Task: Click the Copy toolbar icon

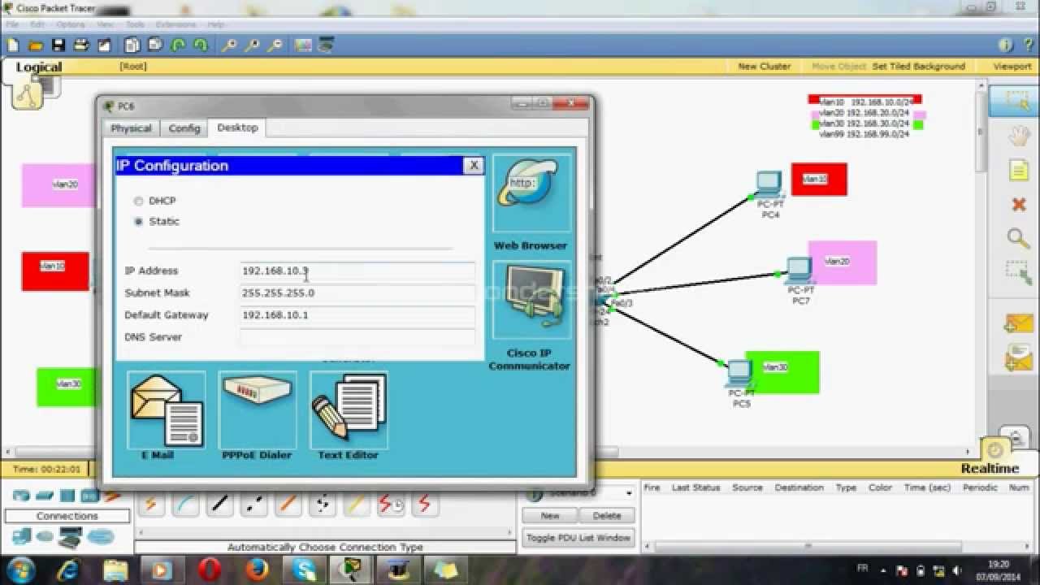Action: [x=132, y=45]
